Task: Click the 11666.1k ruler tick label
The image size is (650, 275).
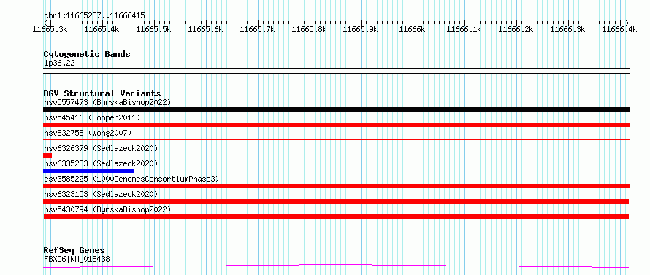Action: pyautogui.click(x=464, y=29)
